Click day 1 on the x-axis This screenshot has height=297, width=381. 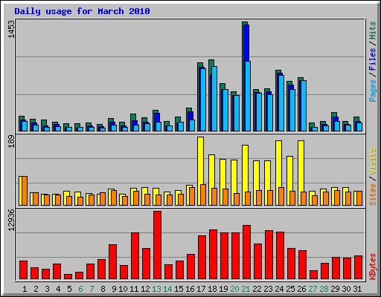coord(25,289)
